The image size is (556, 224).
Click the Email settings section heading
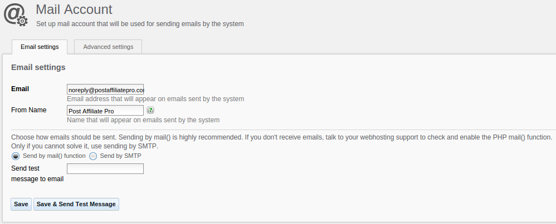[x=38, y=67]
